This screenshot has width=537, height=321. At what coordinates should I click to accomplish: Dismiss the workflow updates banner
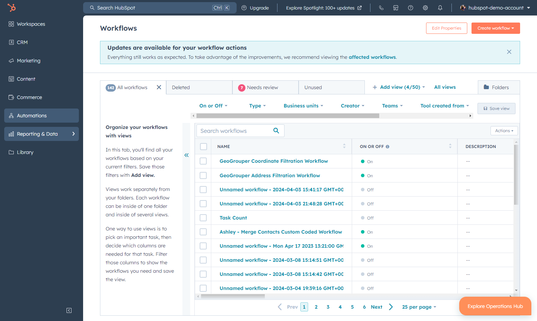point(509,52)
